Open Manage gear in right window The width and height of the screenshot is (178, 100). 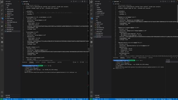point(92,96)
